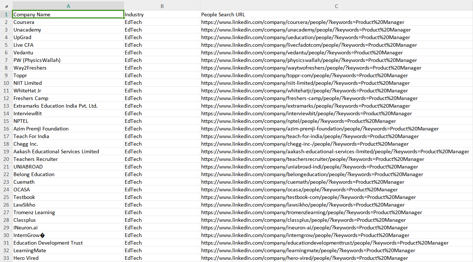Viewport: 473px width, 262px height.
Task: Select the 'Belong Education' cell
Action: coord(68,174)
